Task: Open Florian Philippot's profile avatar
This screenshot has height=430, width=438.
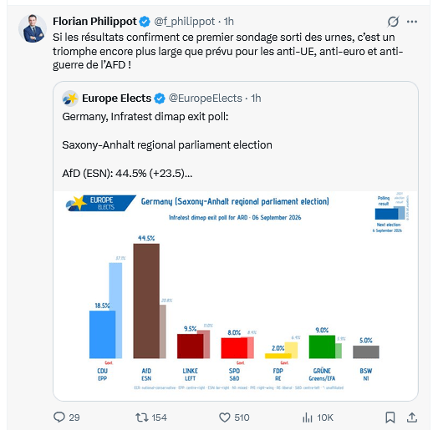Action: click(33, 28)
